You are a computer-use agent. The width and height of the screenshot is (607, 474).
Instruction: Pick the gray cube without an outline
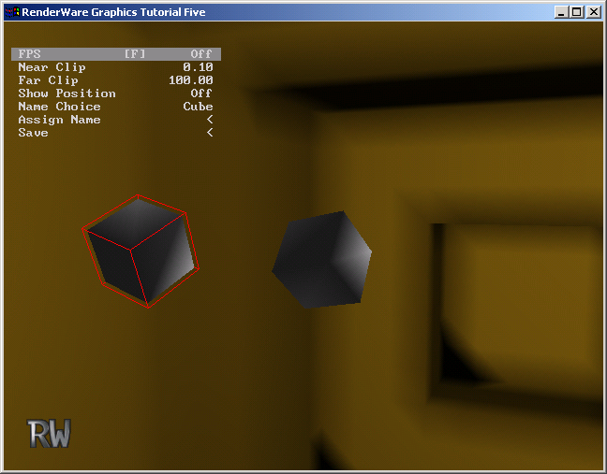pyautogui.click(x=321, y=259)
